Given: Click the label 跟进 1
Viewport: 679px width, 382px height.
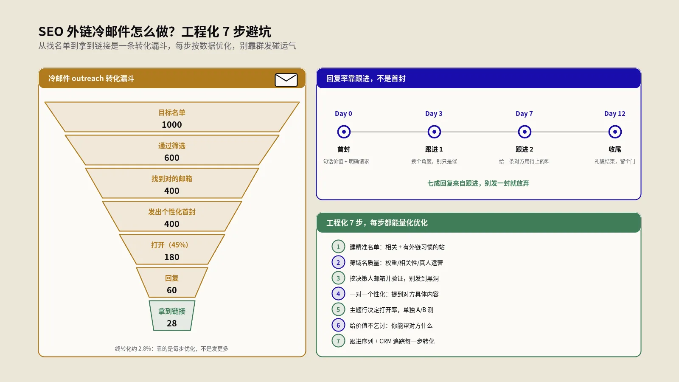Looking at the screenshot, I should pos(434,149).
